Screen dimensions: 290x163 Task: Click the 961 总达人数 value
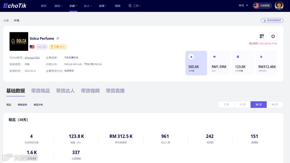165,136
